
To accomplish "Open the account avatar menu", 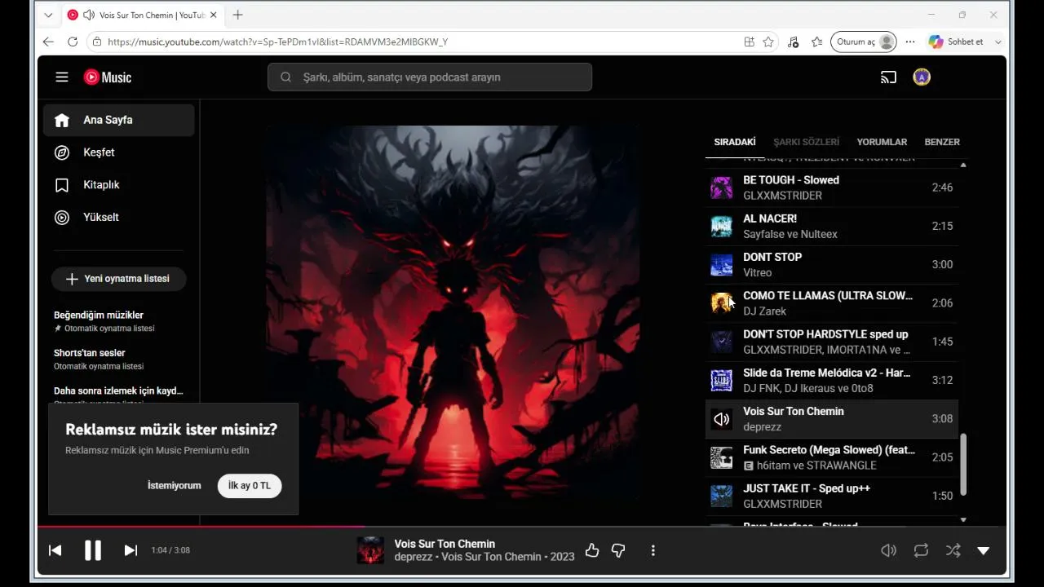I will click(x=922, y=77).
